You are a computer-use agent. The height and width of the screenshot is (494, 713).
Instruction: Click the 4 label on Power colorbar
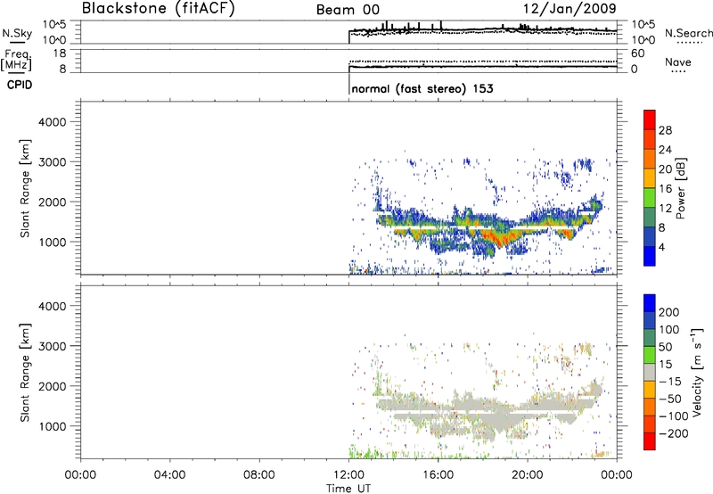pyautogui.click(x=662, y=247)
